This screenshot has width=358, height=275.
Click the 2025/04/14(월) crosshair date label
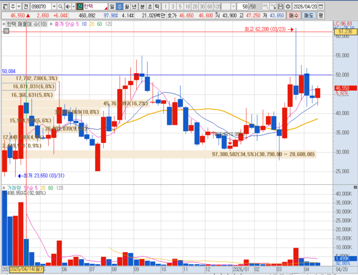pyautogui.click(x=27, y=269)
